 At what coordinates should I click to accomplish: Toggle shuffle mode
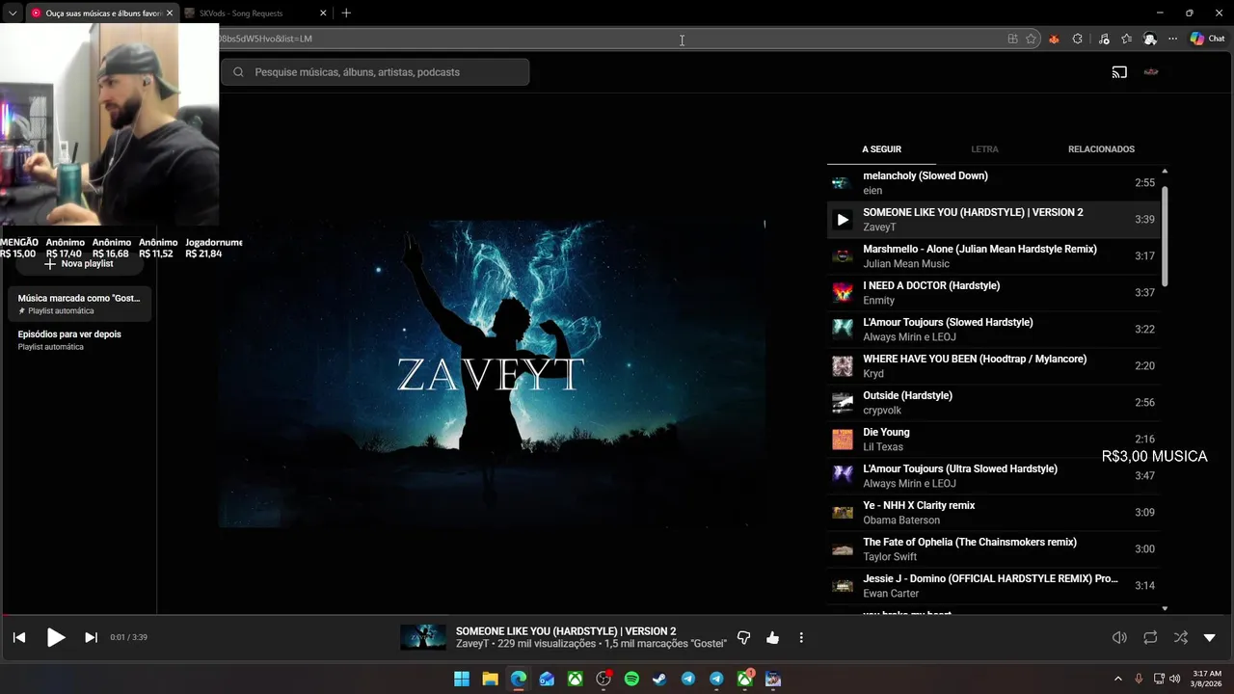pos(1180,637)
